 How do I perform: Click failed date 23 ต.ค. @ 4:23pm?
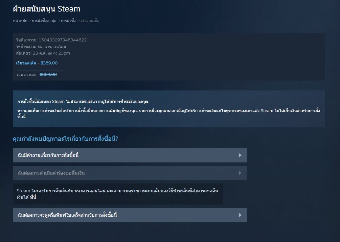point(51,53)
